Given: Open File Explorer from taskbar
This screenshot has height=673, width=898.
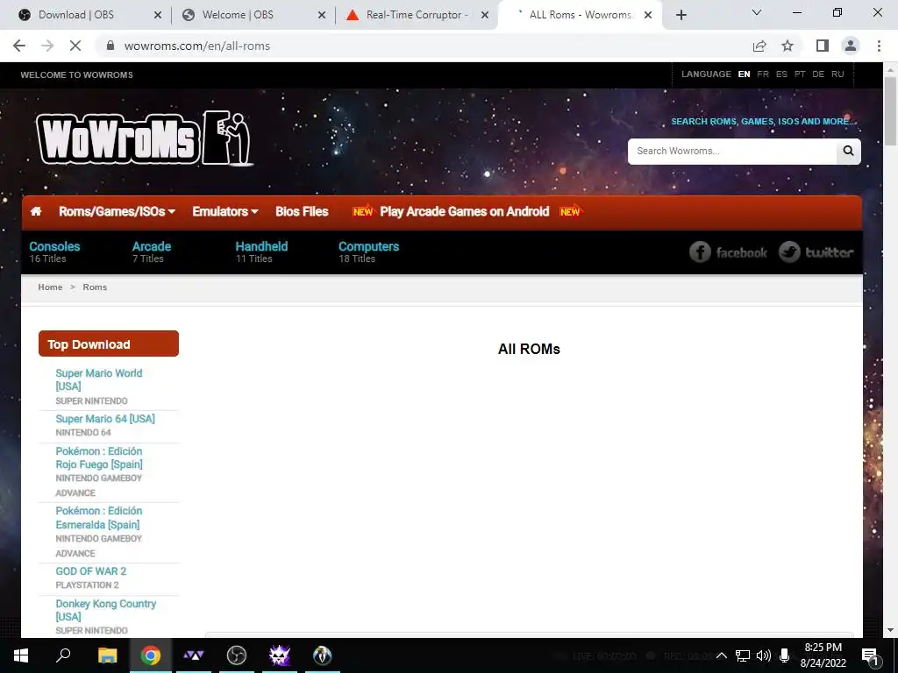Looking at the screenshot, I should 107,655.
